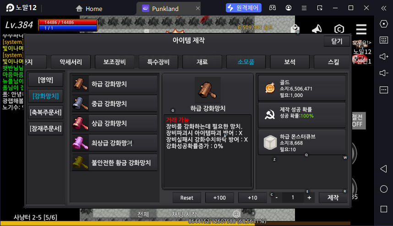Screen dimensions: 393x226
Task: Click the gold coin icon in requirements
Action: pyautogui.click(x=270, y=88)
